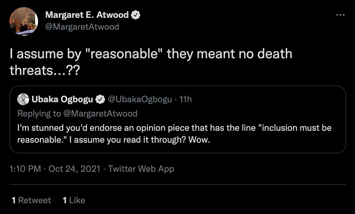This screenshot has width=355, height=214.
Task: View the 1 Like list
Action: [74, 200]
